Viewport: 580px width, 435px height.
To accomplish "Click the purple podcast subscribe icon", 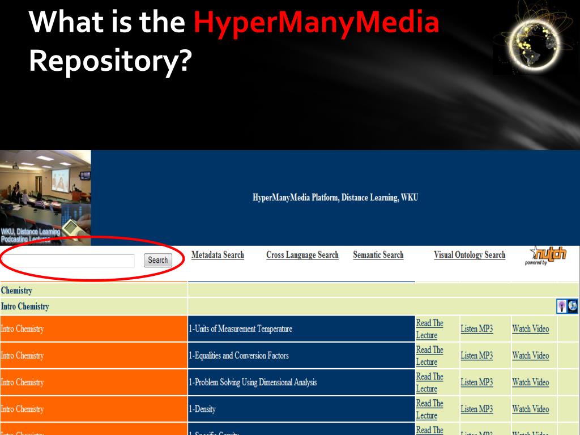I will [x=561, y=306].
